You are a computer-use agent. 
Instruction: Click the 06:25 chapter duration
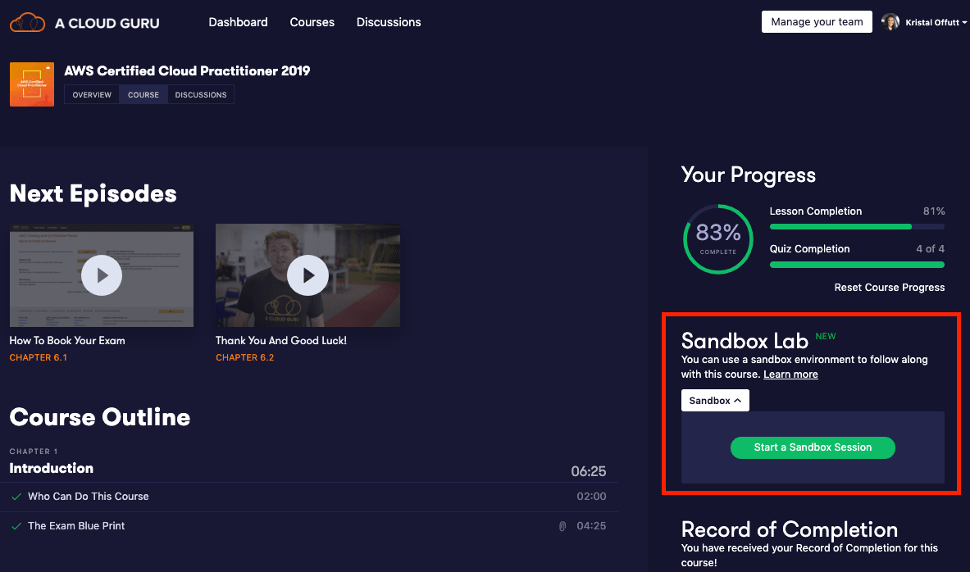click(588, 471)
